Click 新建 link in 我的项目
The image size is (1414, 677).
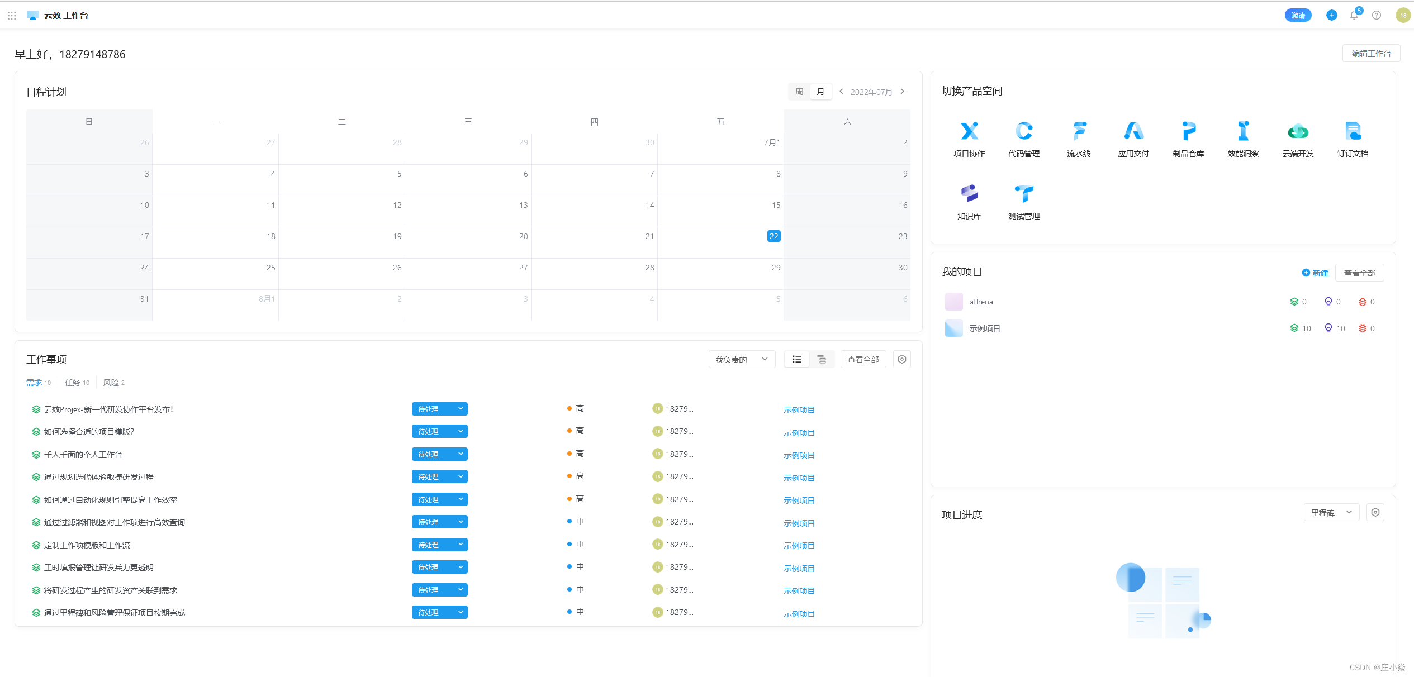tap(1315, 273)
